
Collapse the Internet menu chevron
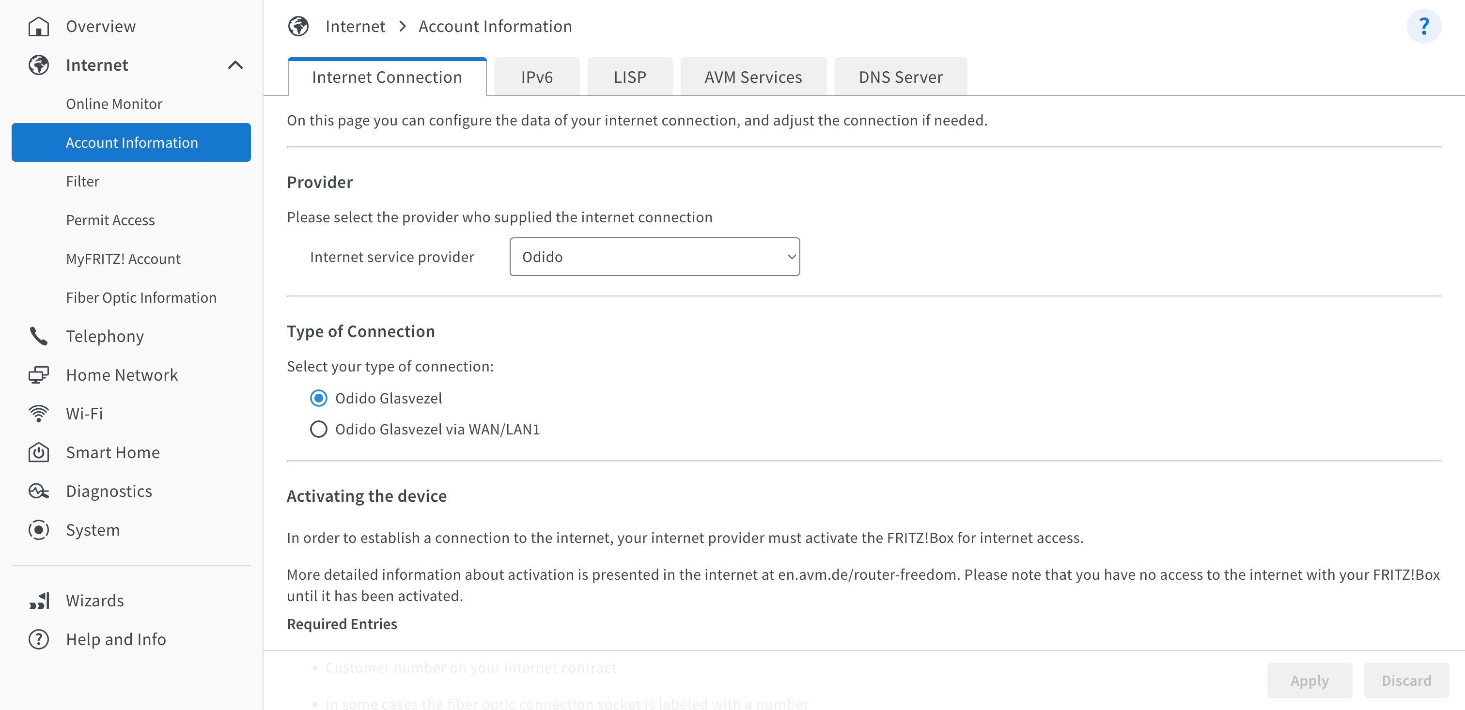click(x=235, y=65)
